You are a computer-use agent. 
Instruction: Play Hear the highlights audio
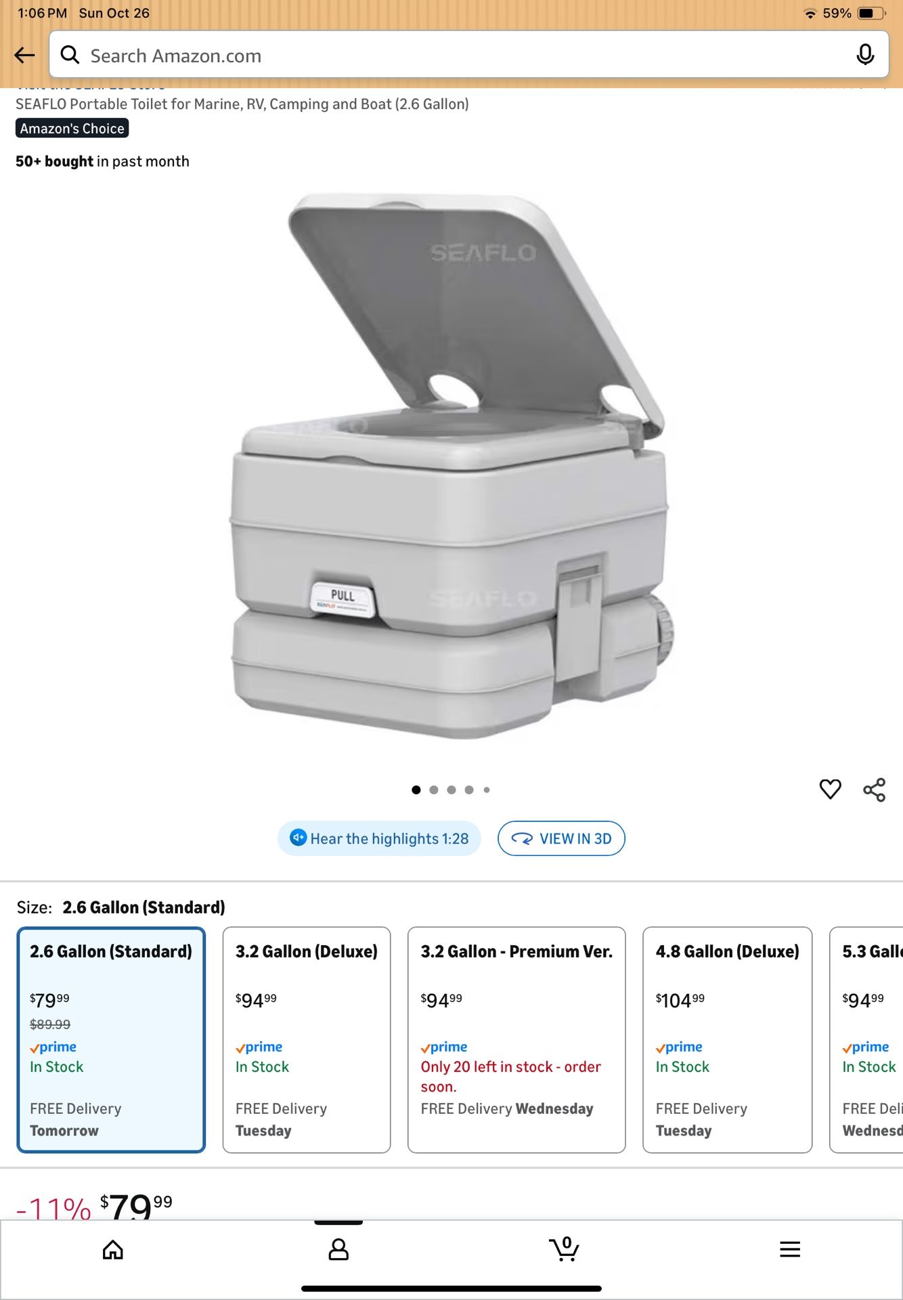(x=379, y=838)
